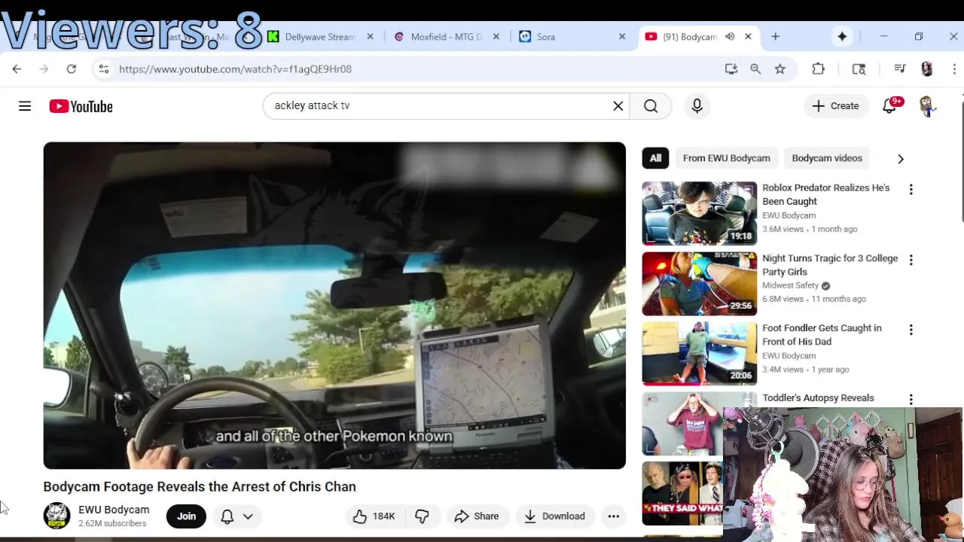Open Foot Fondler Gets Caught video title
964x542 pixels.
point(822,335)
